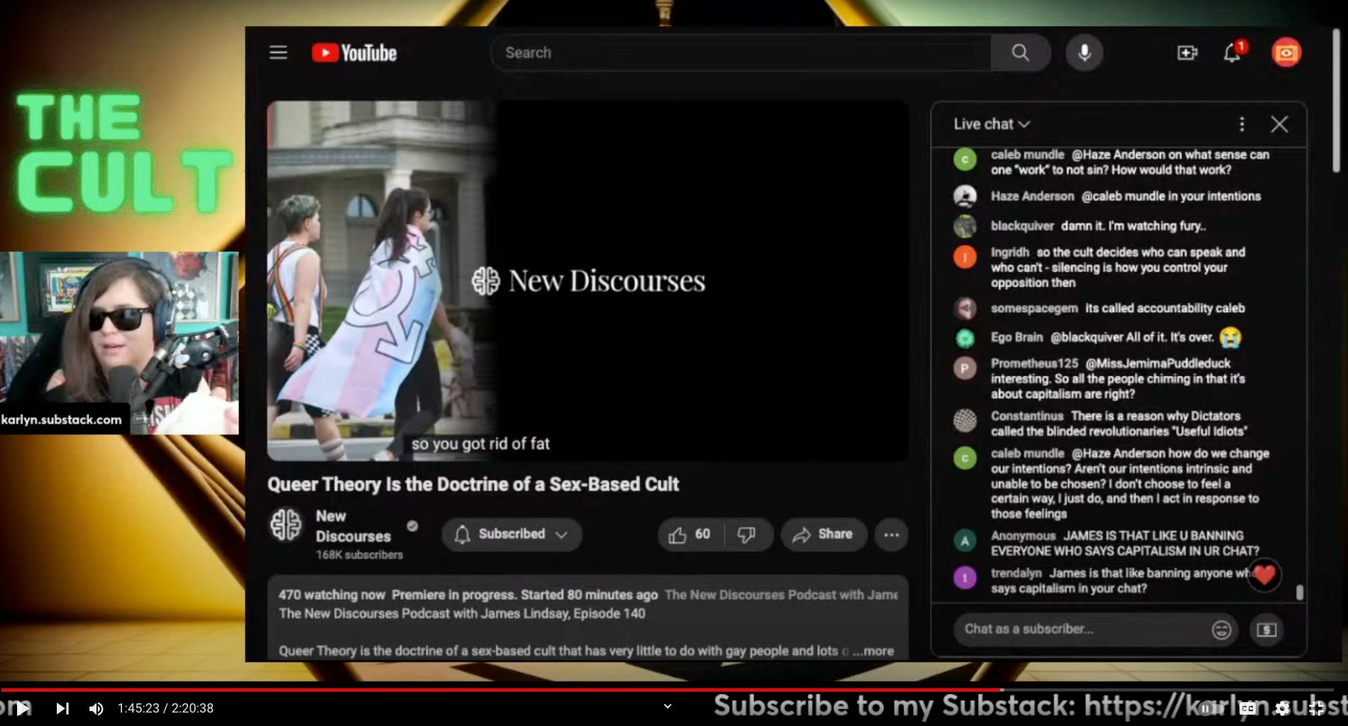The image size is (1348, 726).
Task: Open more actions ellipsis under video
Action: [892, 535]
